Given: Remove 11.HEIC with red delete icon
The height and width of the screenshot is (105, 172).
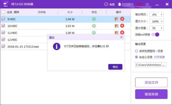Looking at the screenshot, I should [122, 32].
